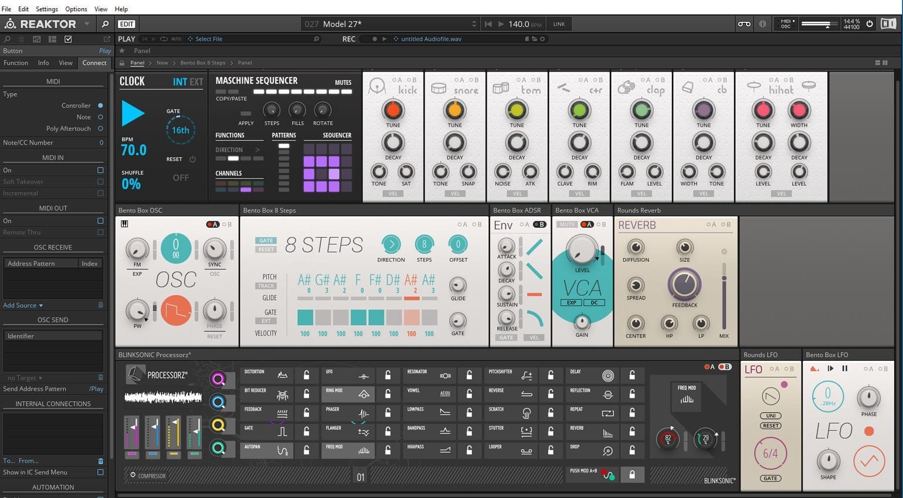Click trash icon next to Add Source

coord(100,305)
